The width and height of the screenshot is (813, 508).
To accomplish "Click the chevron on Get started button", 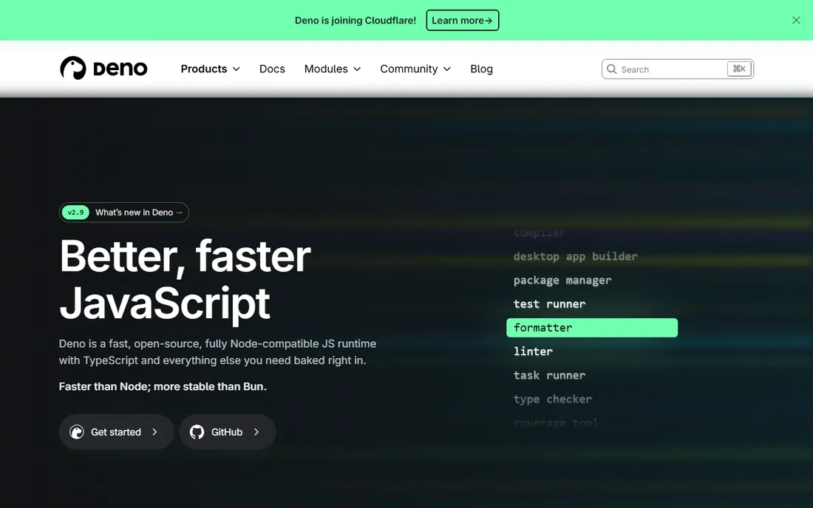I will tap(154, 432).
